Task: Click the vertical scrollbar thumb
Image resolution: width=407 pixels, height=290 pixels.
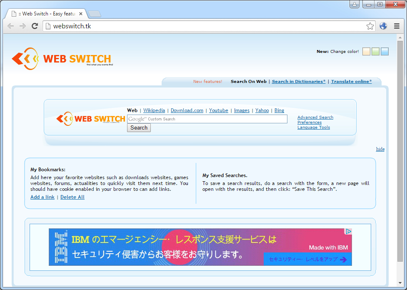Action: point(400,151)
